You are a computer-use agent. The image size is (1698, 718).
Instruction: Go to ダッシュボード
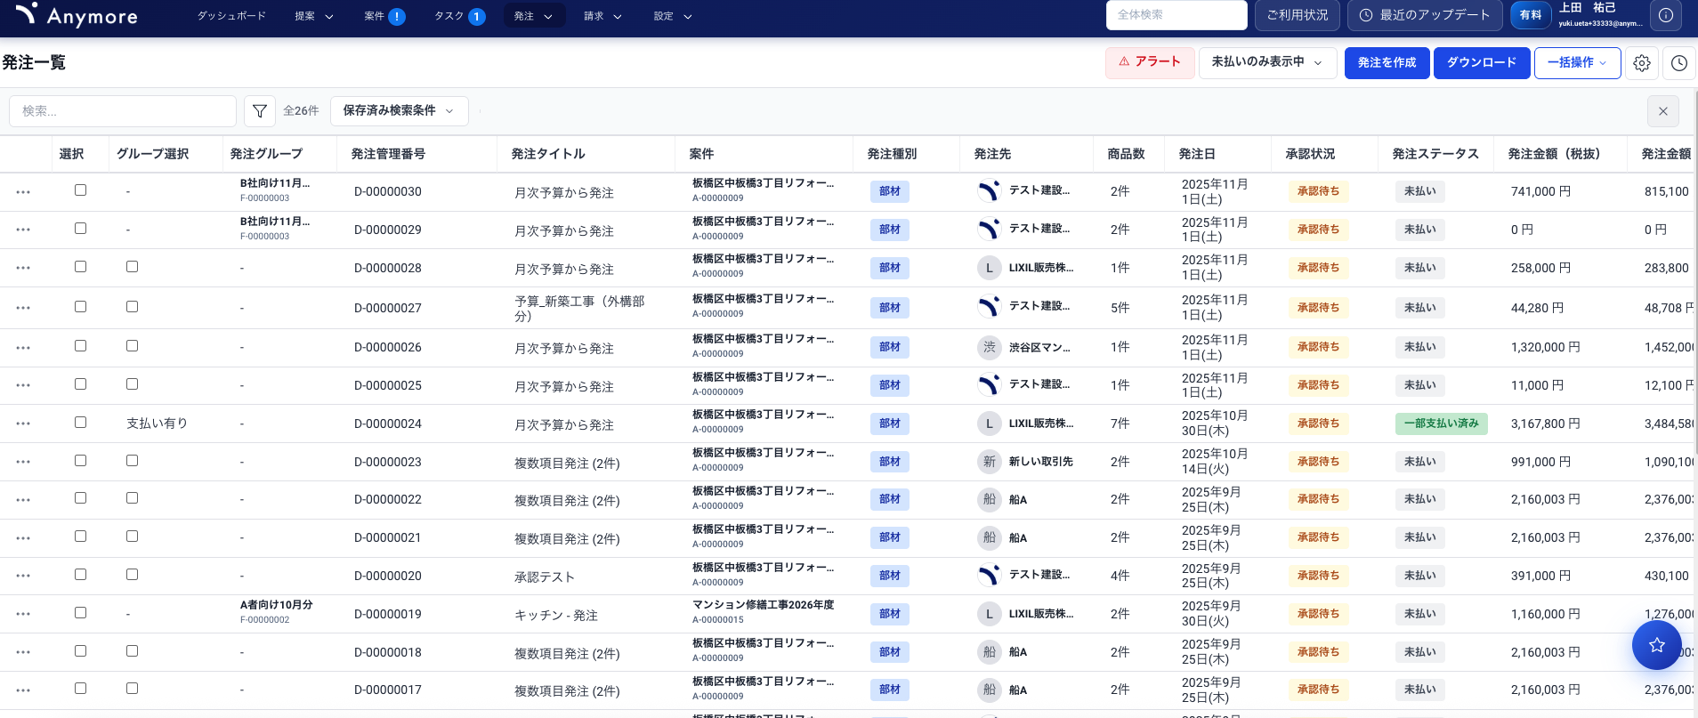tap(231, 16)
